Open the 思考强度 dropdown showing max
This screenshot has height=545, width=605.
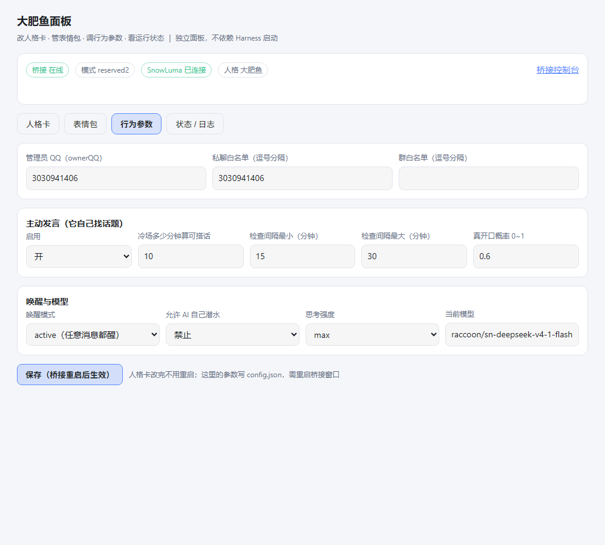point(372,335)
